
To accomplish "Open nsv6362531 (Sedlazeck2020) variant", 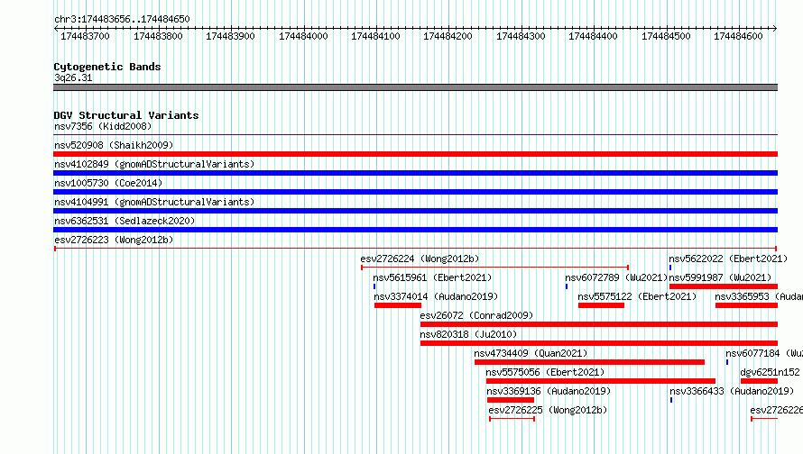I will coord(125,221).
